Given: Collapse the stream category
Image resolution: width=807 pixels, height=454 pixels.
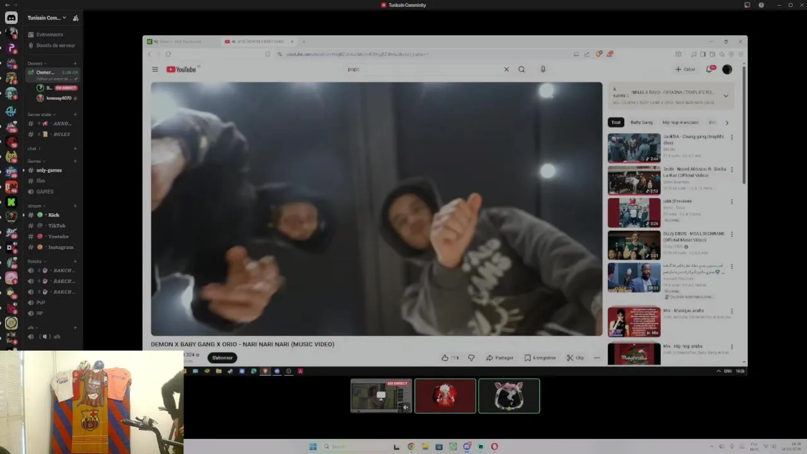Looking at the screenshot, I should 35,206.
